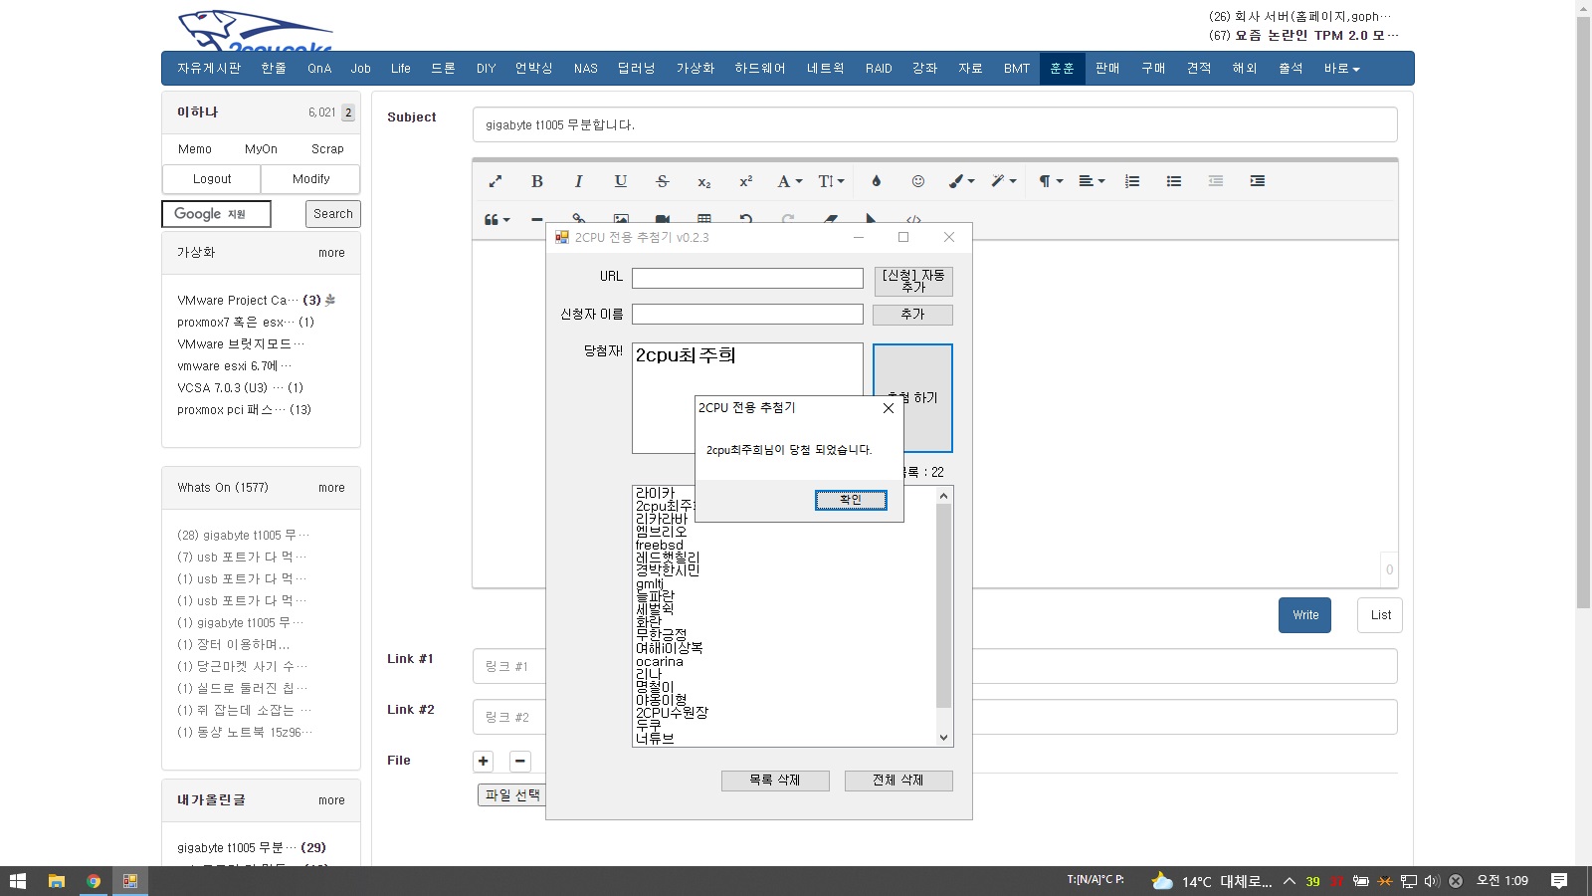Click the Logout button
Image resolution: width=1592 pixels, height=896 pixels.
coord(212,179)
